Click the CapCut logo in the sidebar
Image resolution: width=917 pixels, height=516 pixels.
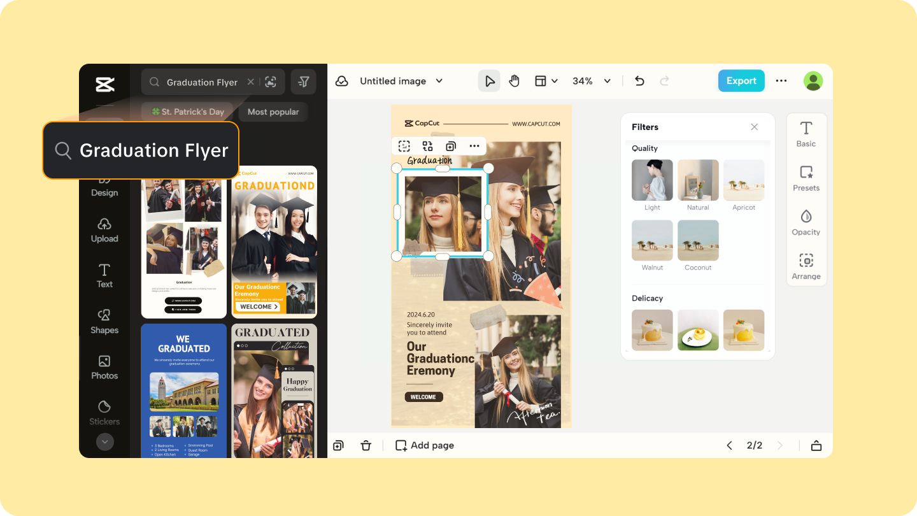coord(104,84)
